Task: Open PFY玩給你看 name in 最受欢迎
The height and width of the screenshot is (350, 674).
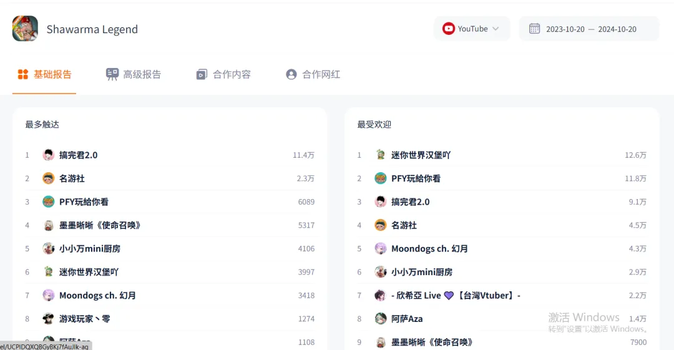Action: (416, 178)
